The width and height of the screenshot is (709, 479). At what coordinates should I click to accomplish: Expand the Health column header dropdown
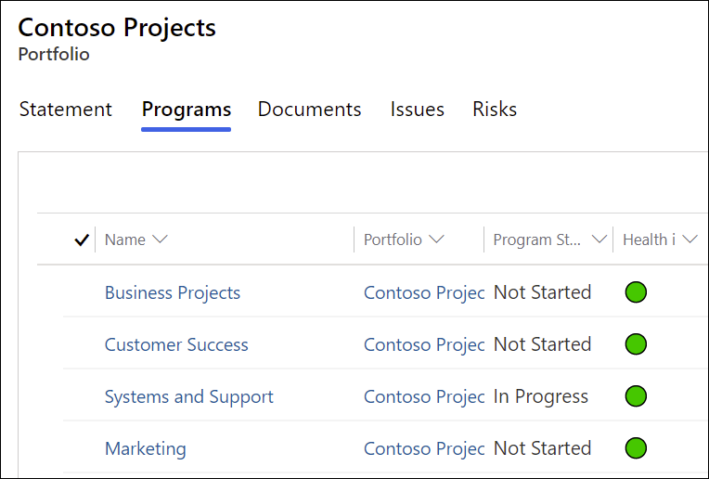[690, 239]
